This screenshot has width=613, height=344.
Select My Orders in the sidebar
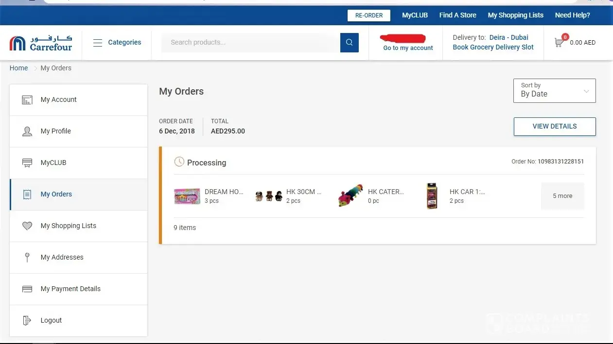point(78,195)
